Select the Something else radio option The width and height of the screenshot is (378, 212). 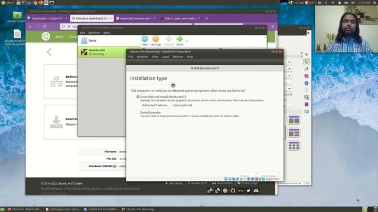[x=138, y=112]
